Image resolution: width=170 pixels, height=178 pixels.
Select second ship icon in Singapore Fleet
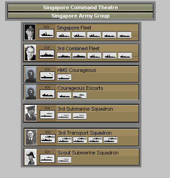79,35
